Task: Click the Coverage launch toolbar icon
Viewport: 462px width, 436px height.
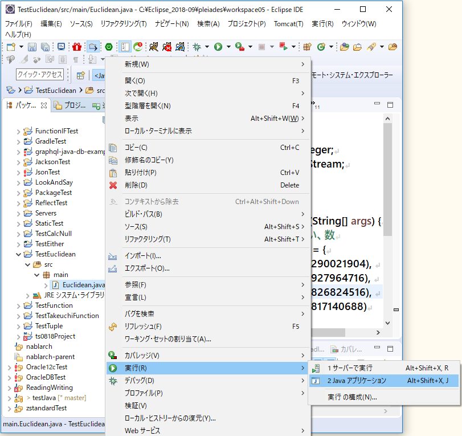Action: (239, 48)
